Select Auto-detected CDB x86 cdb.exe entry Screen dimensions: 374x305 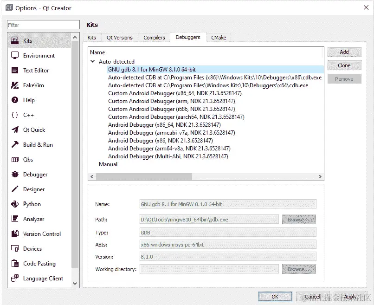pyautogui.click(x=215, y=78)
